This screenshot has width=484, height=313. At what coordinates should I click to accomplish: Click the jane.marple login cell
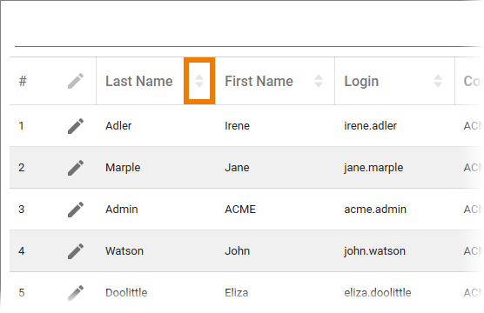coord(373,168)
